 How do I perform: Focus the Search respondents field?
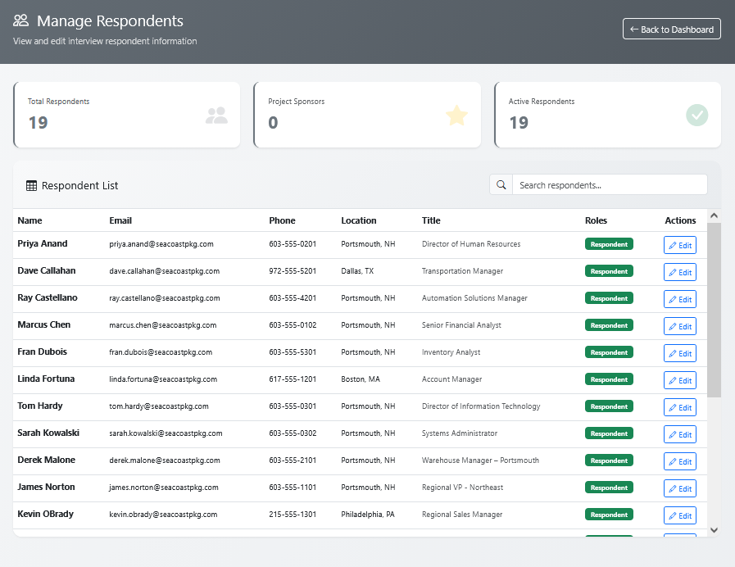610,185
